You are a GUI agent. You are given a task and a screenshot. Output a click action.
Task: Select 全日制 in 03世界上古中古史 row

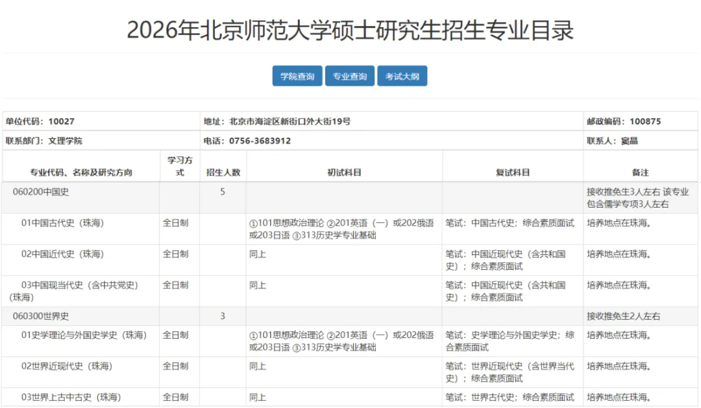[175, 397]
